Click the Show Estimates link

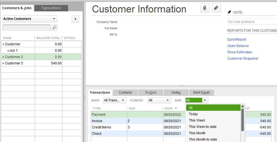click(240, 52)
